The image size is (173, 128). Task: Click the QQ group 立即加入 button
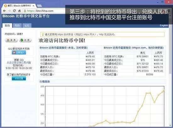tap(19, 53)
